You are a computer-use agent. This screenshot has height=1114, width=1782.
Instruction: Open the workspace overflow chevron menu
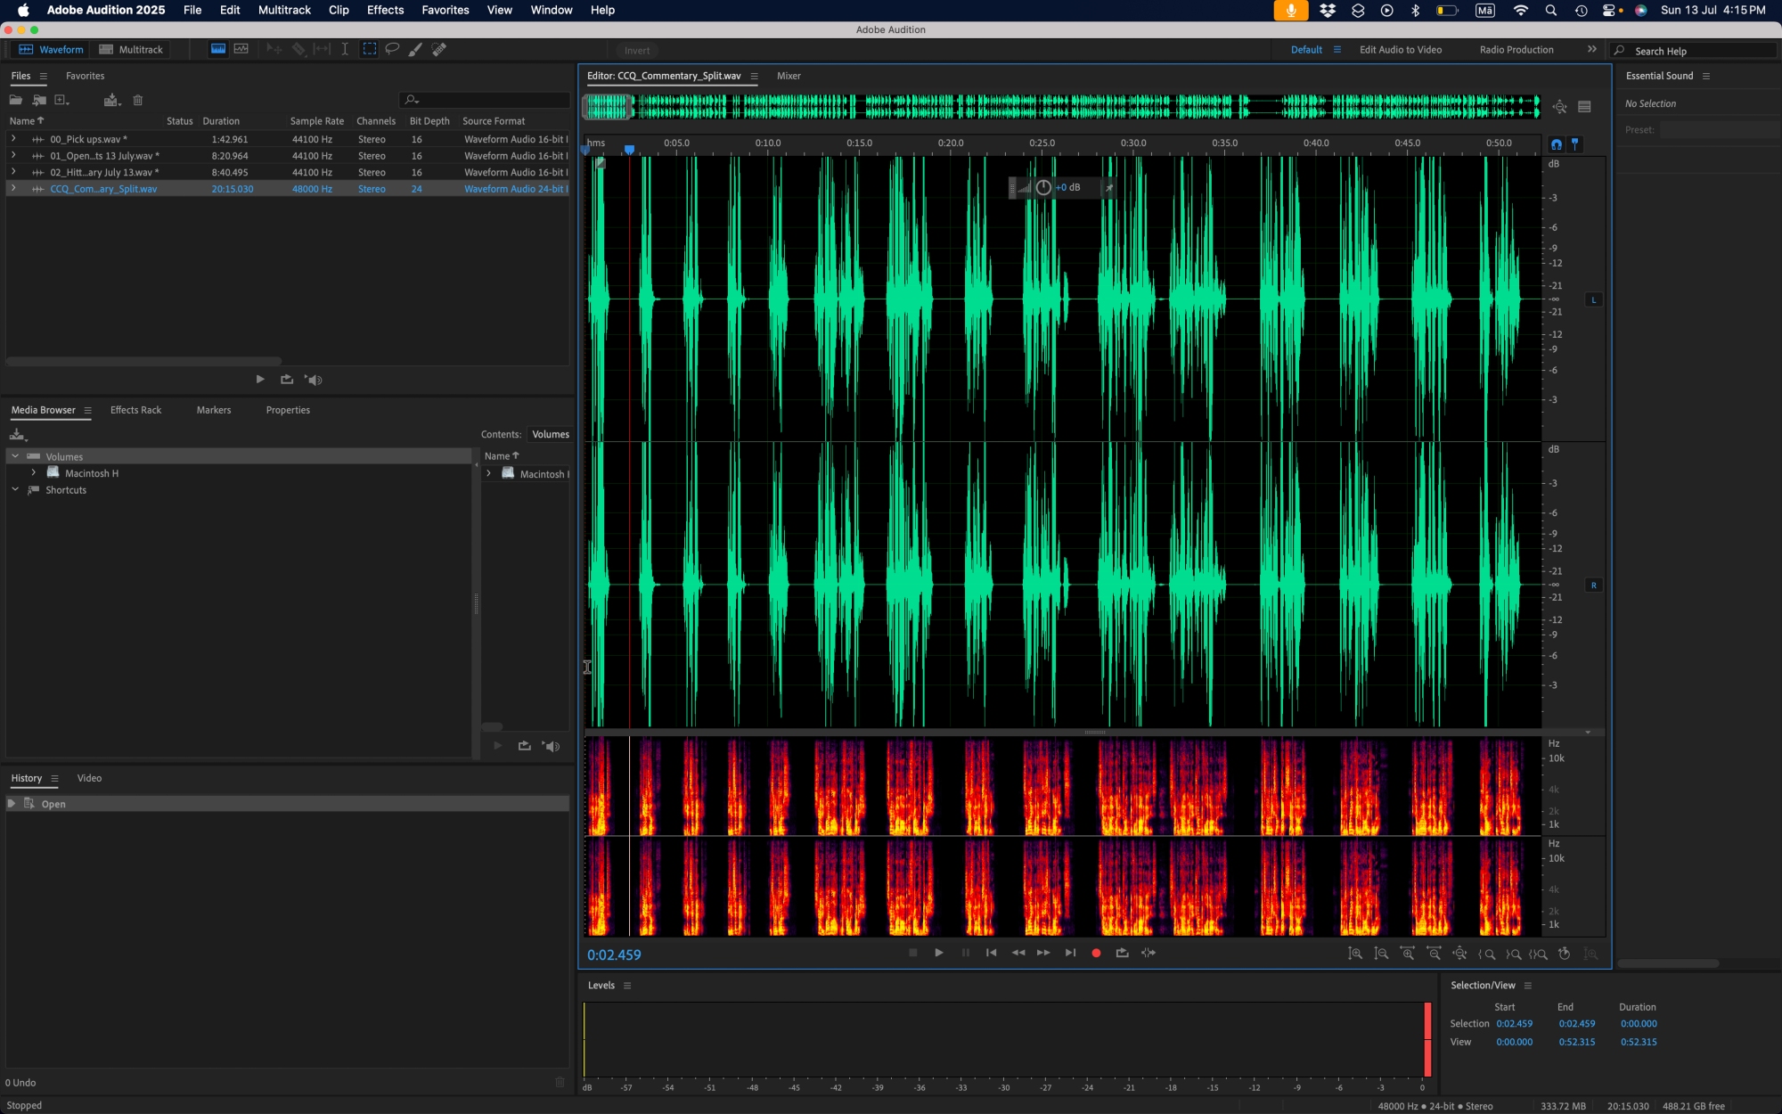(x=1591, y=50)
